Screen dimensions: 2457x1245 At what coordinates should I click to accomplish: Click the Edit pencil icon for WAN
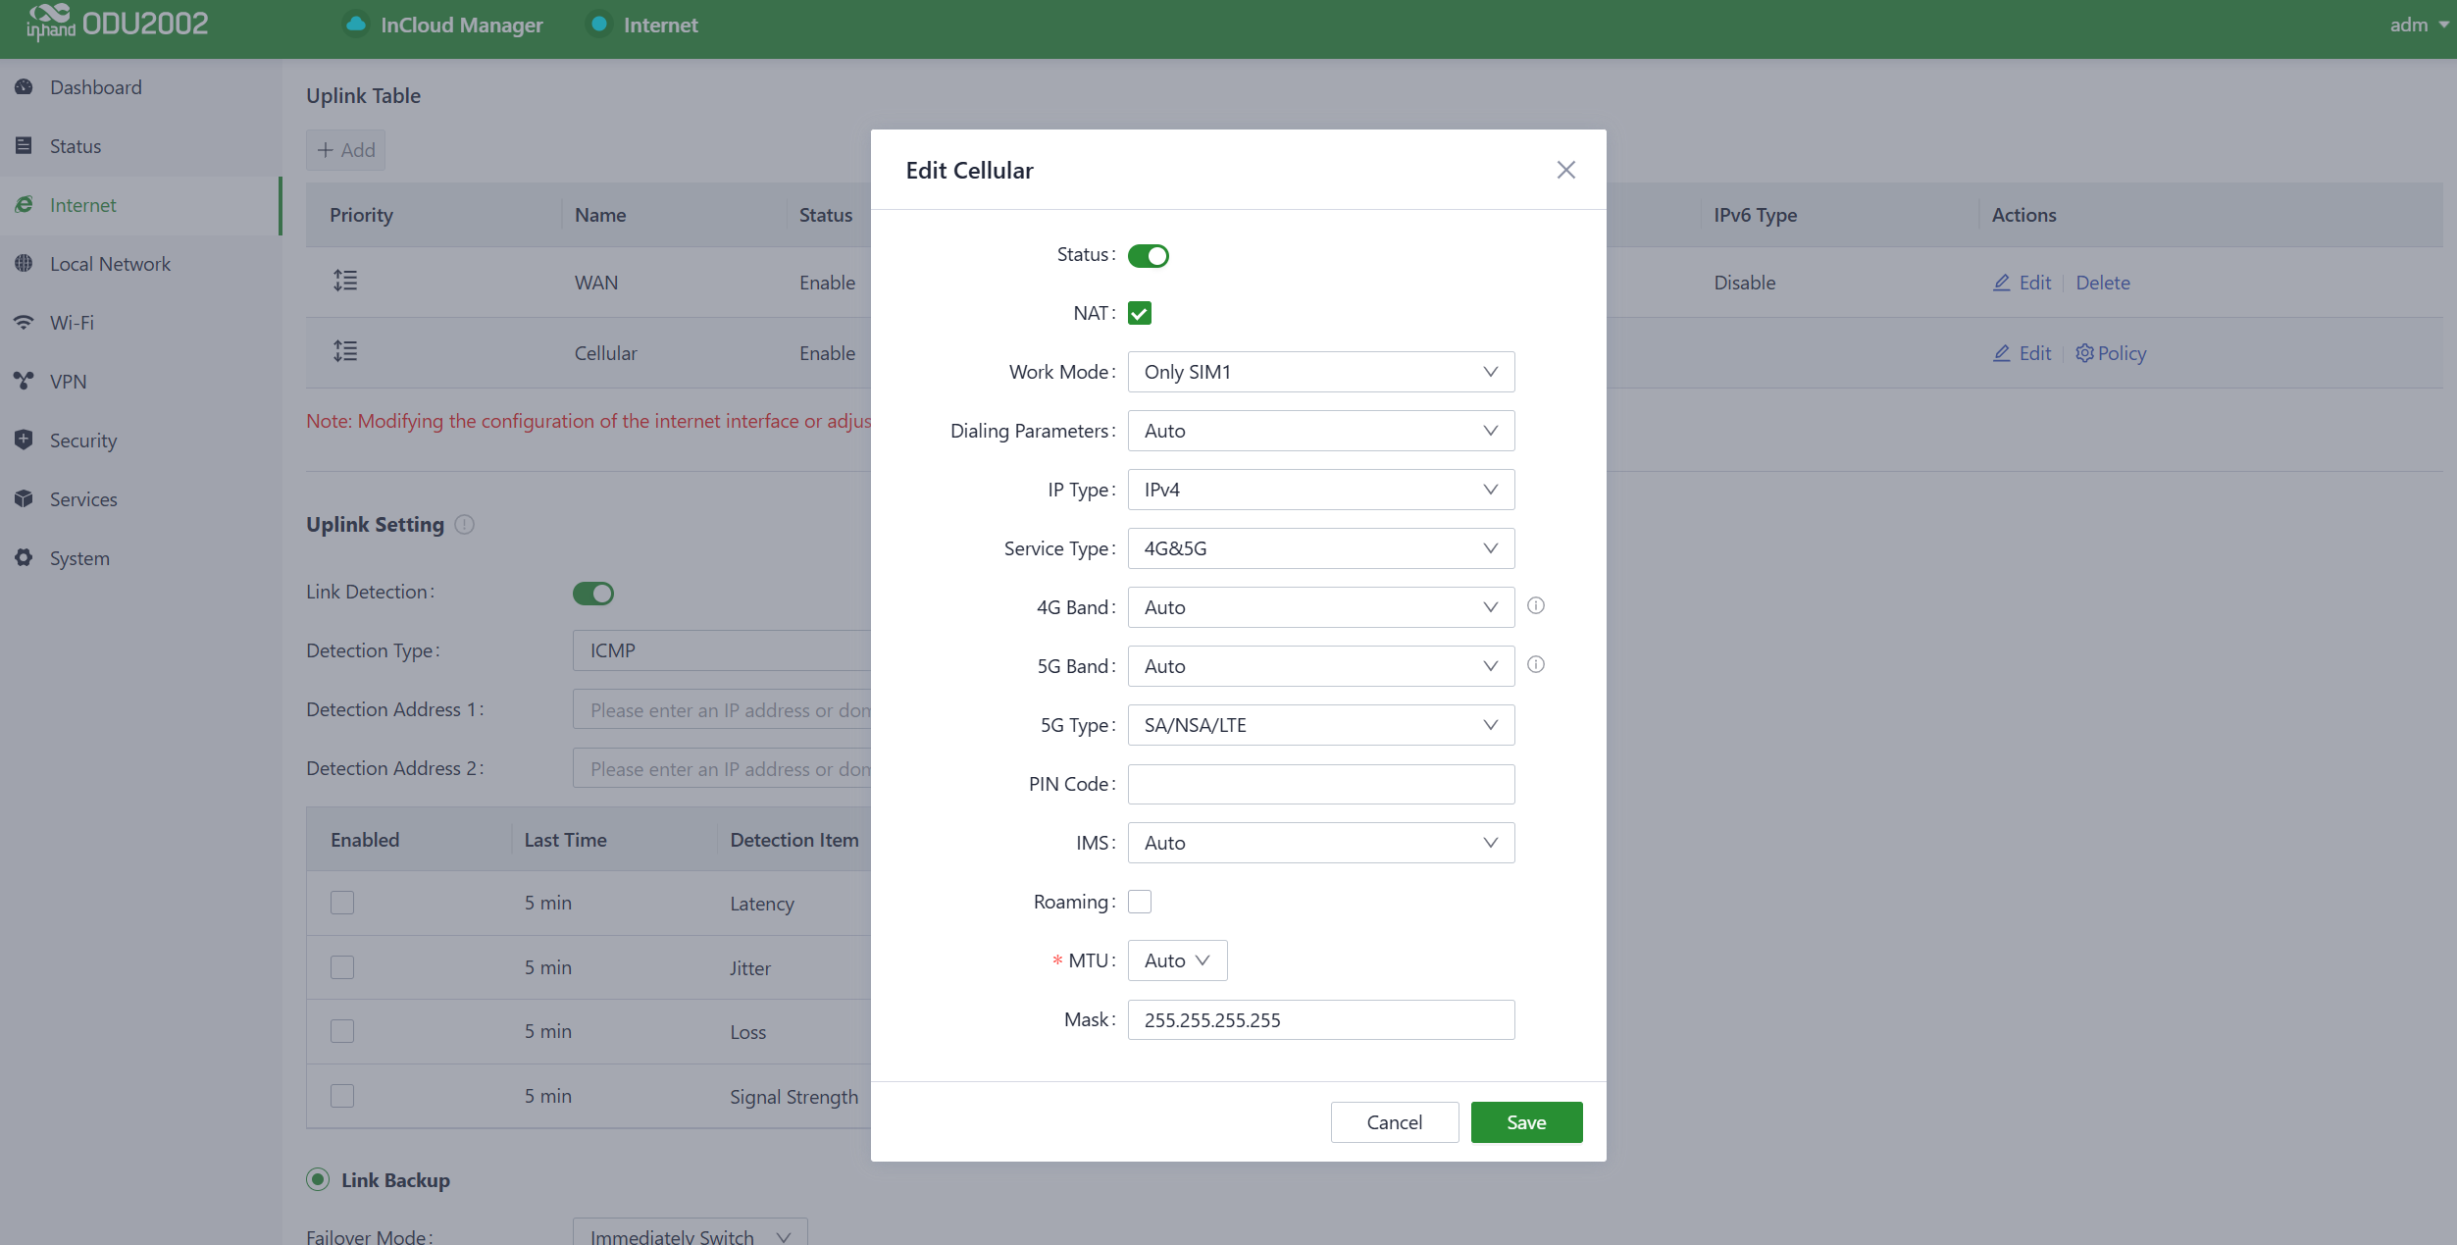click(x=2002, y=283)
